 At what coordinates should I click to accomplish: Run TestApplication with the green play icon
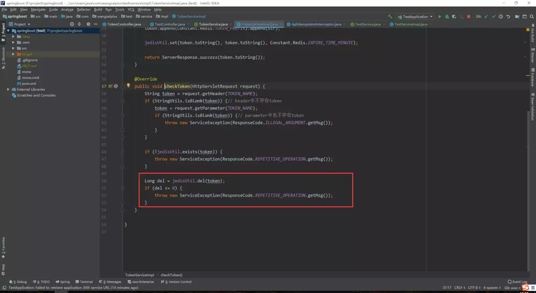(440, 17)
